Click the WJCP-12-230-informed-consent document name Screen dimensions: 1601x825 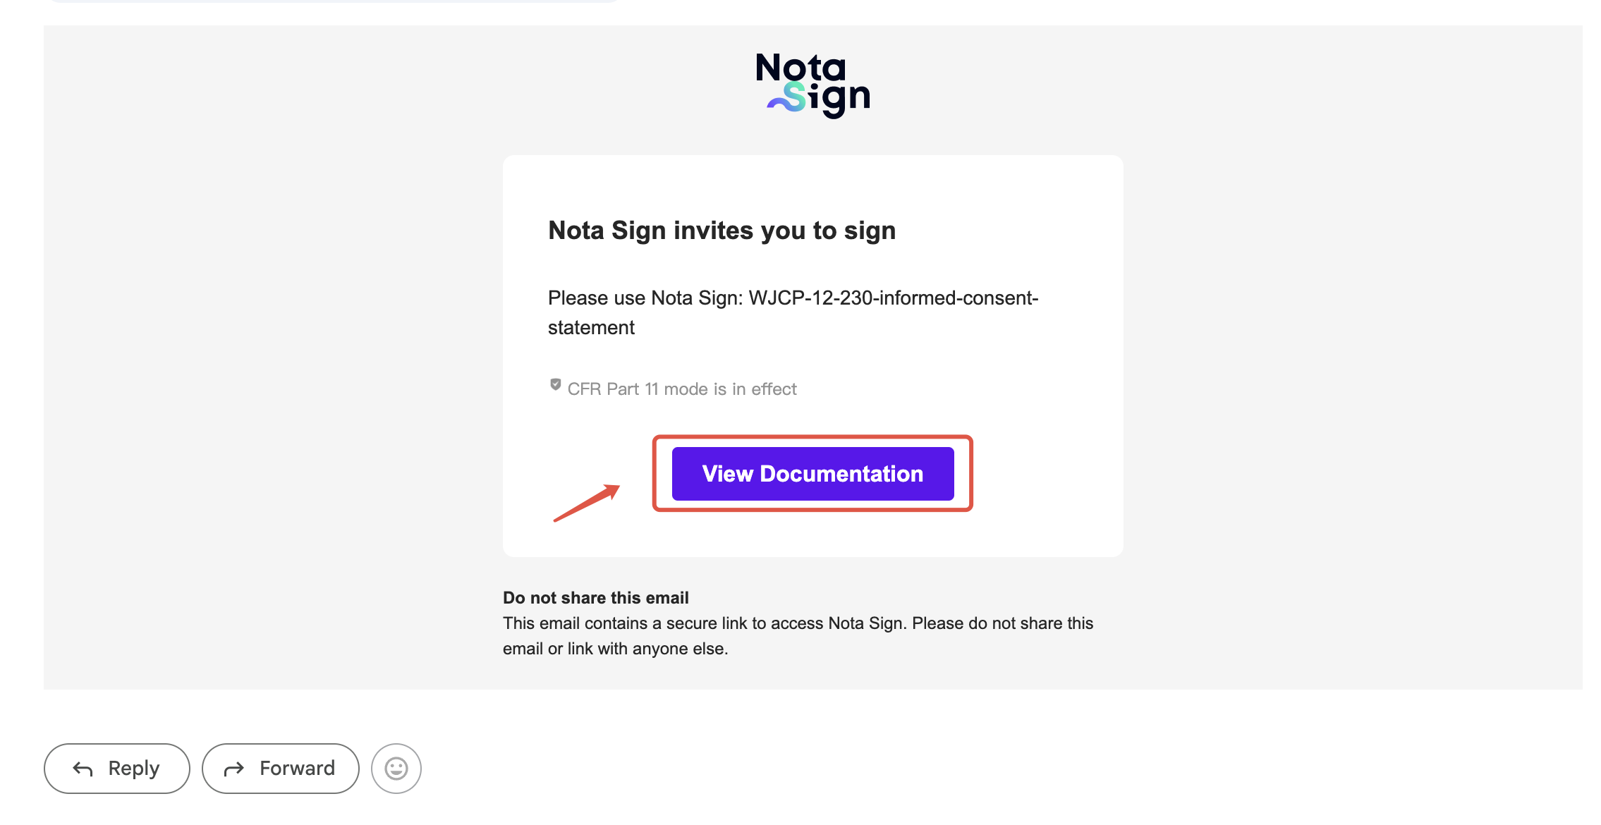(x=893, y=298)
